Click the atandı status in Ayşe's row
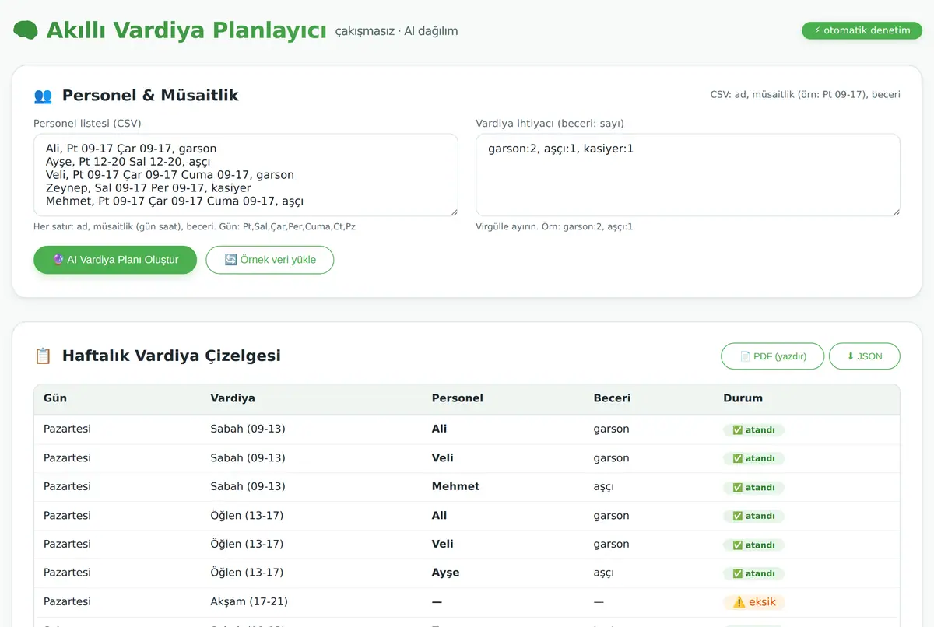This screenshot has width=934, height=627. tap(753, 573)
